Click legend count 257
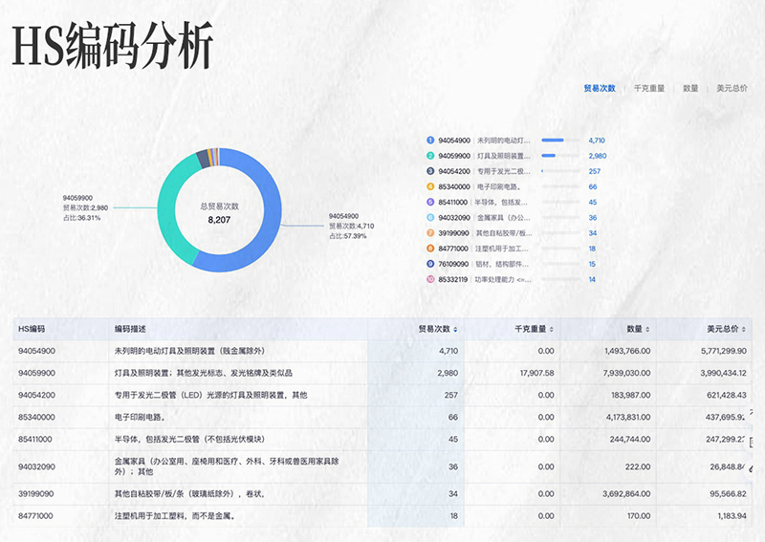Viewport: 765px width, 542px height. pyautogui.click(x=594, y=171)
